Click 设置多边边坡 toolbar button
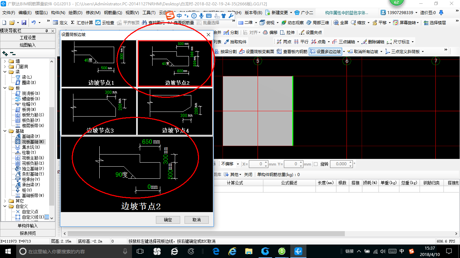This screenshot has width=460, height=258. (x=325, y=51)
